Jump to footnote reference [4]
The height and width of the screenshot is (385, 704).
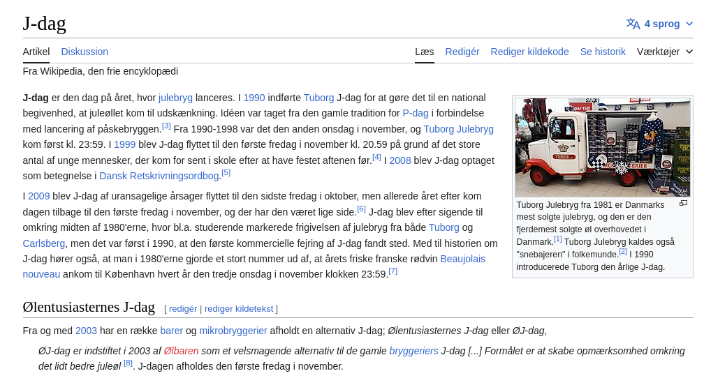(376, 158)
